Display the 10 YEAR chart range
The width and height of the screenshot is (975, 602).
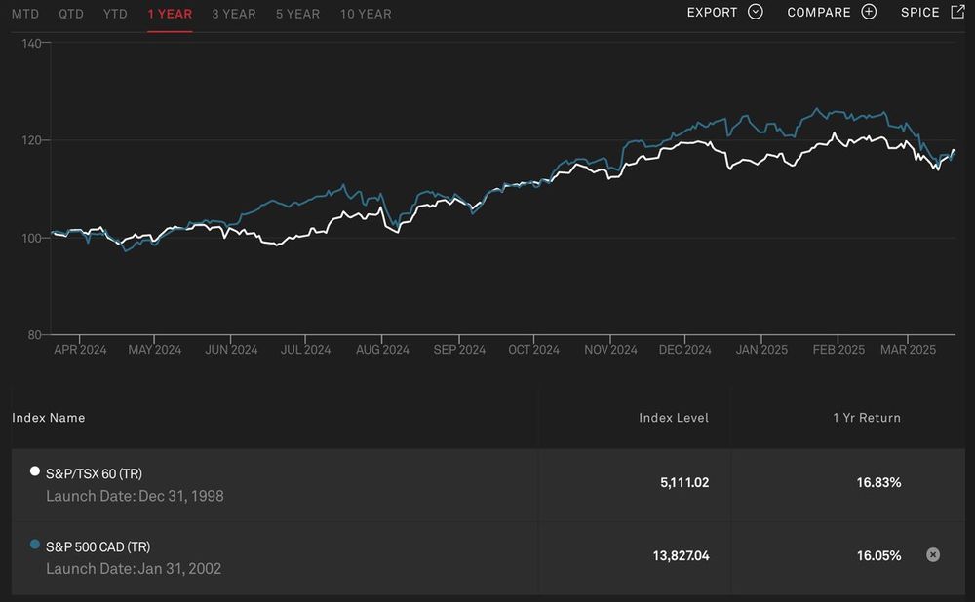point(366,14)
